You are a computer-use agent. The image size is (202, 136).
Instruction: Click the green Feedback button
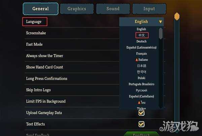pos(141,134)
